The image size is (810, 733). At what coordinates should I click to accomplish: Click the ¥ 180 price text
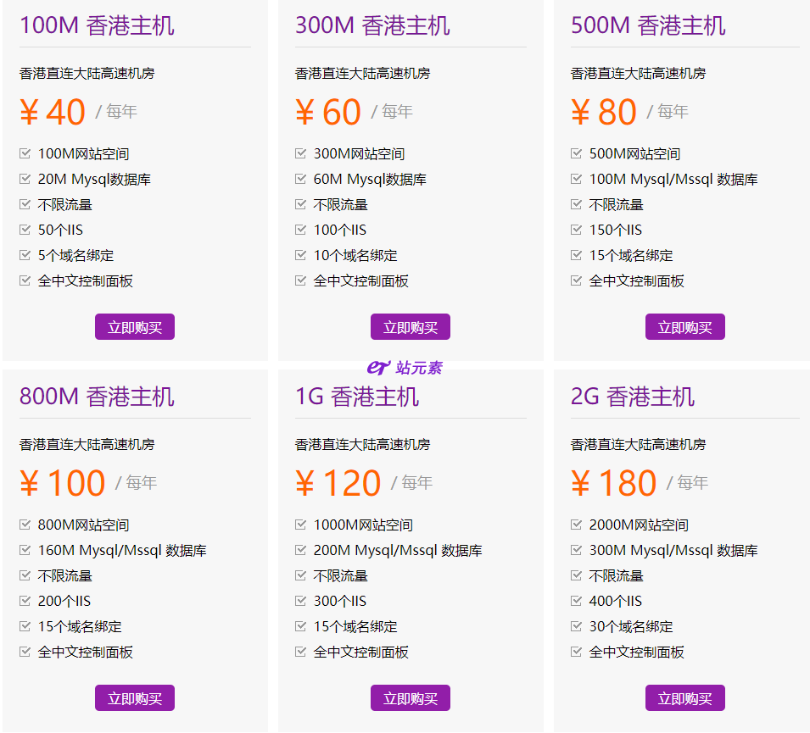click(x=614, y=483)
